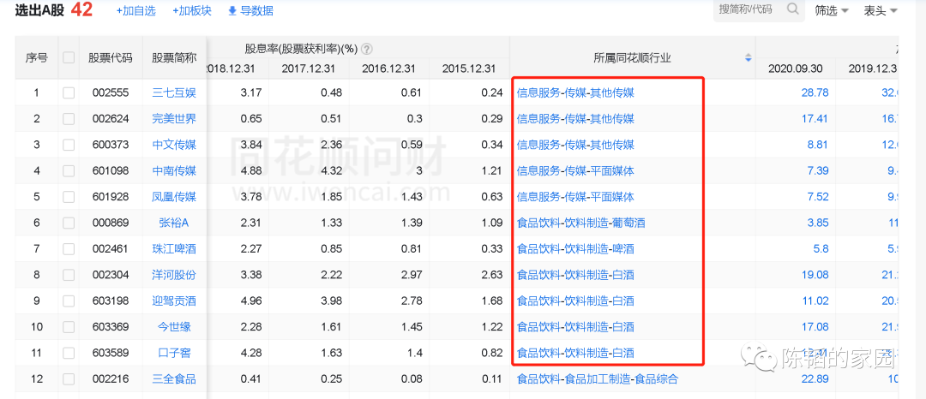926x399 pixels.
Task: Click the 股票简称 column header
Action: coord(173,57)
